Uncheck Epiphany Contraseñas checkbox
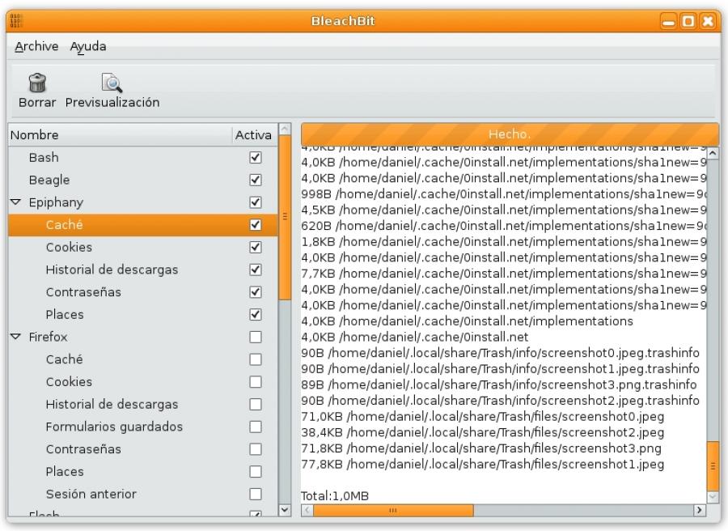The image size is (728, 531). [x=256, y=291]
